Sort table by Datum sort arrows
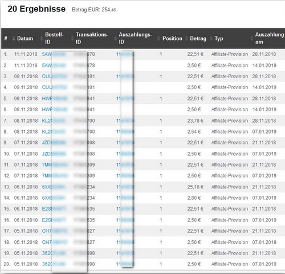 [14, 39]
